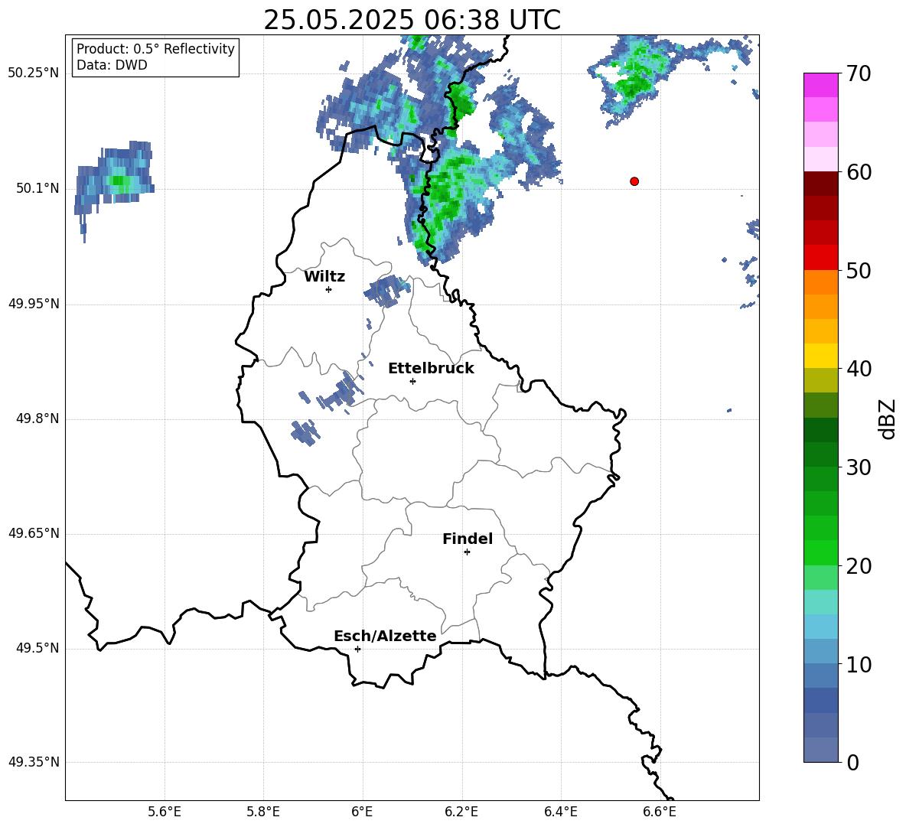Click the 49.65°N latitude label

pyautogui.click(x=34, y=533)
